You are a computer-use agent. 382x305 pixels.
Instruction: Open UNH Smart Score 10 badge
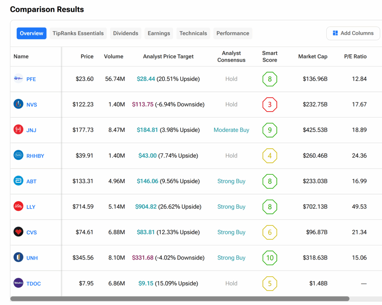tap(270, 258)
